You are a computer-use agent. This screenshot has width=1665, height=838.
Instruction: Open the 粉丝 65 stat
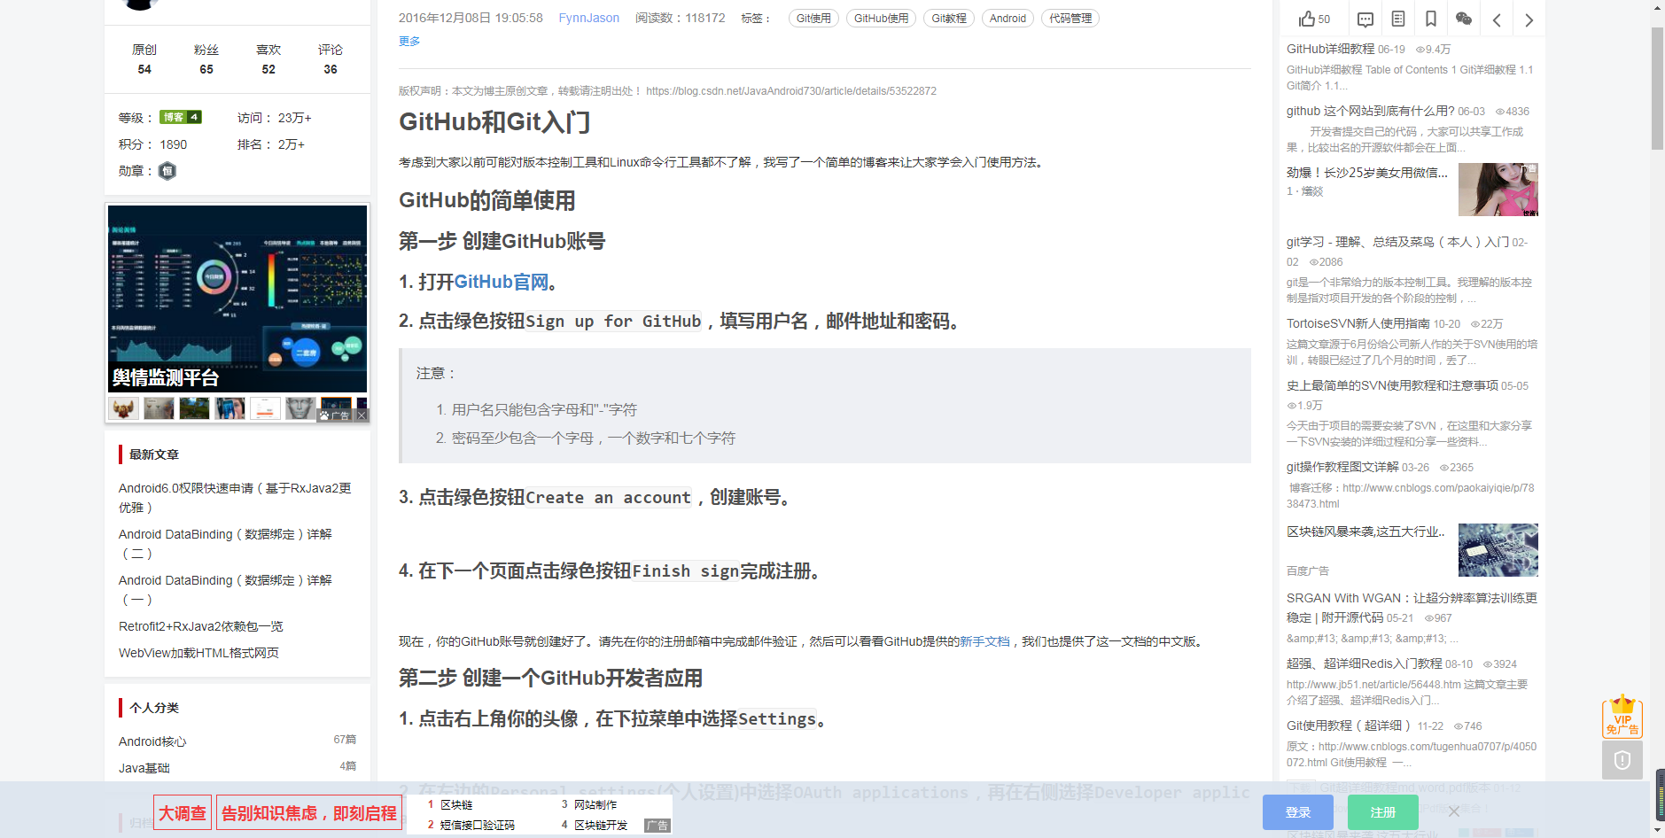pyautogui.click(x=206, y=59)
